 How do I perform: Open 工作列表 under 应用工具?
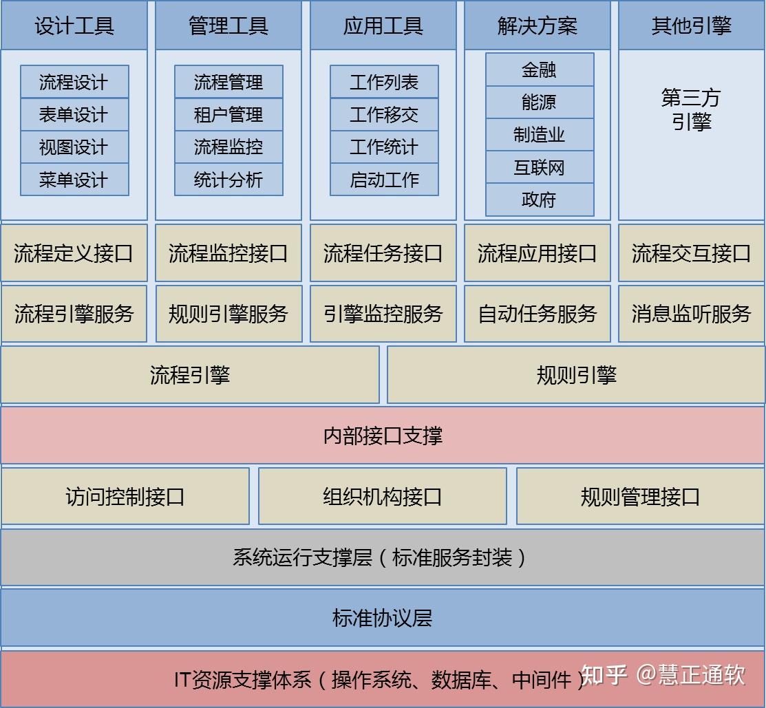(384, 82)
